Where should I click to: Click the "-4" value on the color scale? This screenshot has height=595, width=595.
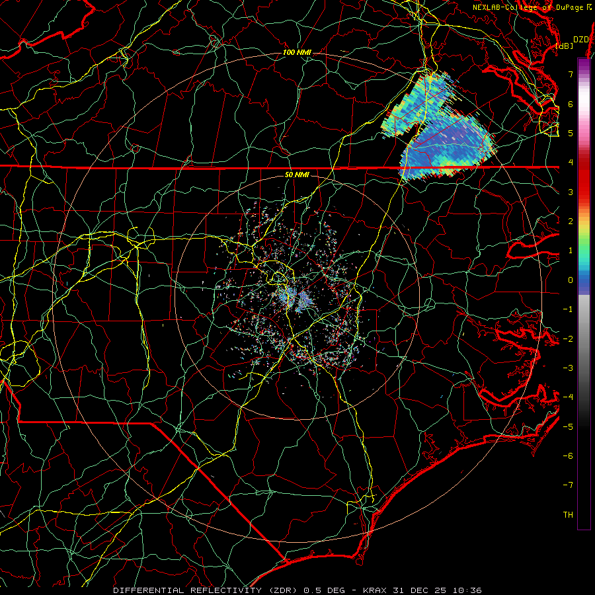coord(568,397)
